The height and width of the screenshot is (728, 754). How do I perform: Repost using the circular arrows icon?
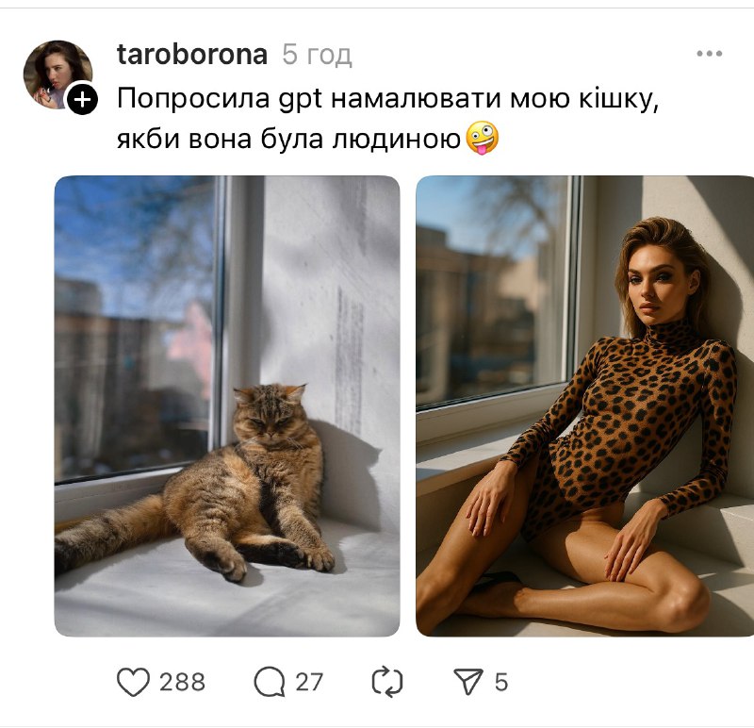point(387,682)
